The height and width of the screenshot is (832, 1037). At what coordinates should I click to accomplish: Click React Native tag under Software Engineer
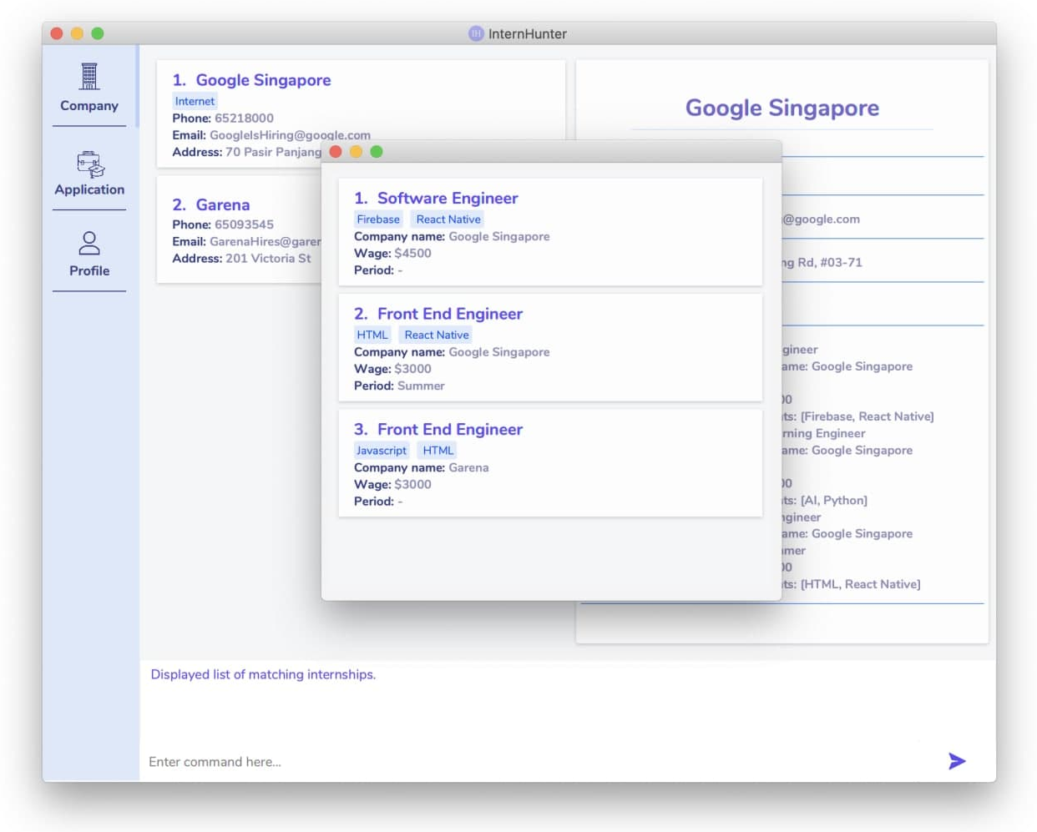(x=448, y=219)
